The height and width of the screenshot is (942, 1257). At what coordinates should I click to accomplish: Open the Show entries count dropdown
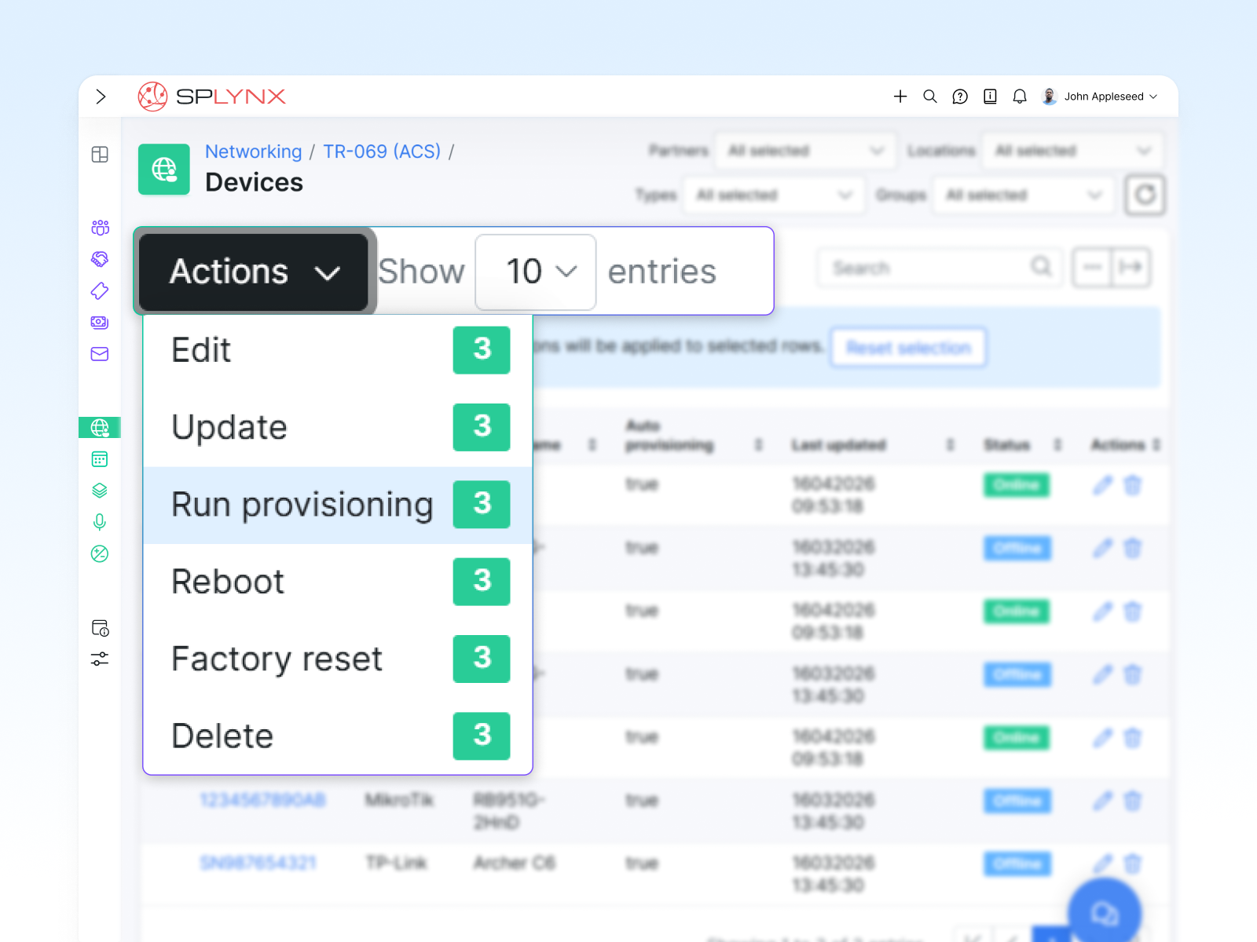[x=535, y=272]
